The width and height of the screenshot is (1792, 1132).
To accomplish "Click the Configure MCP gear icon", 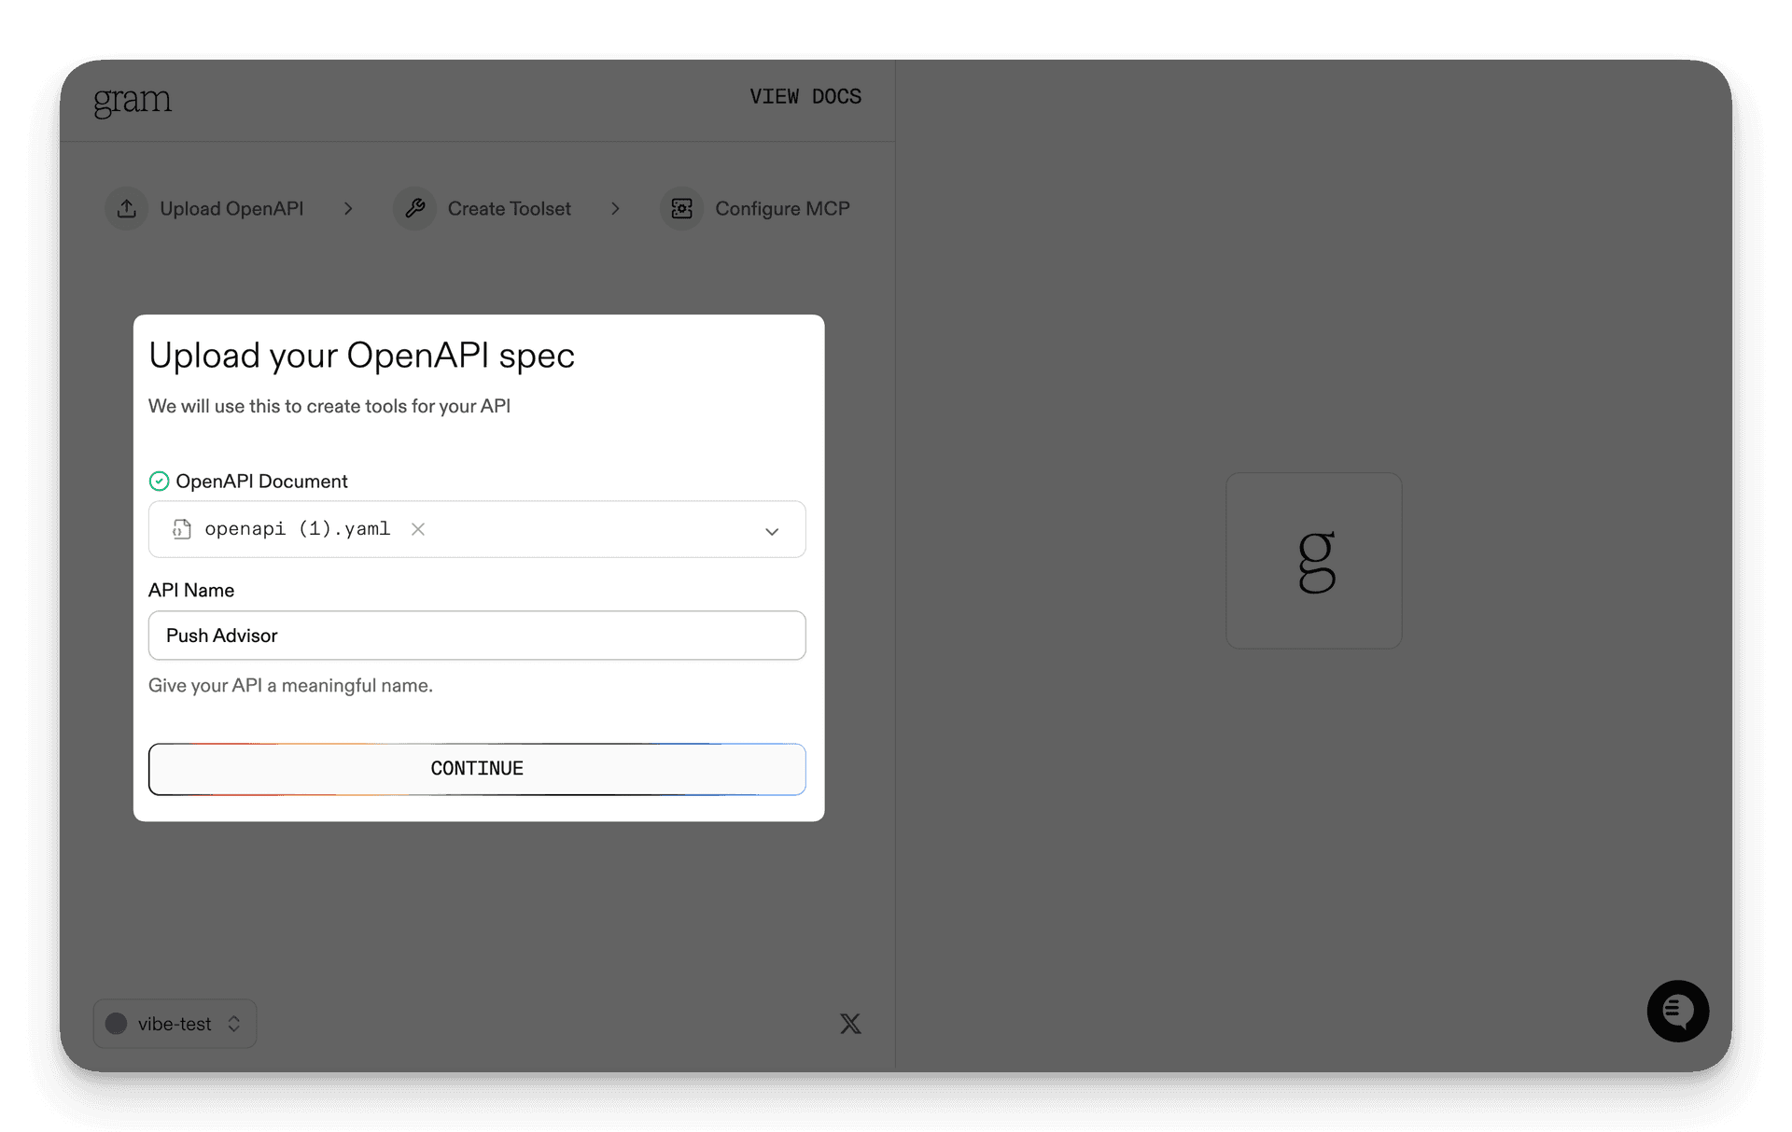I will (x=682, y=208).
